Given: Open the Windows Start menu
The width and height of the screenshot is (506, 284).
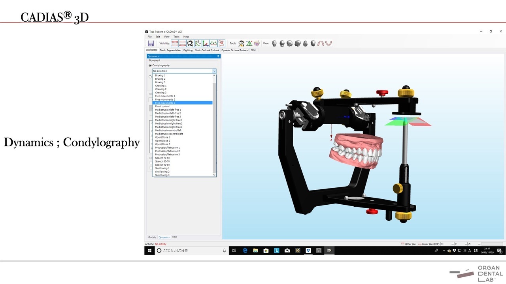Looking at the screenshot, I should click(x=150, y=250).
